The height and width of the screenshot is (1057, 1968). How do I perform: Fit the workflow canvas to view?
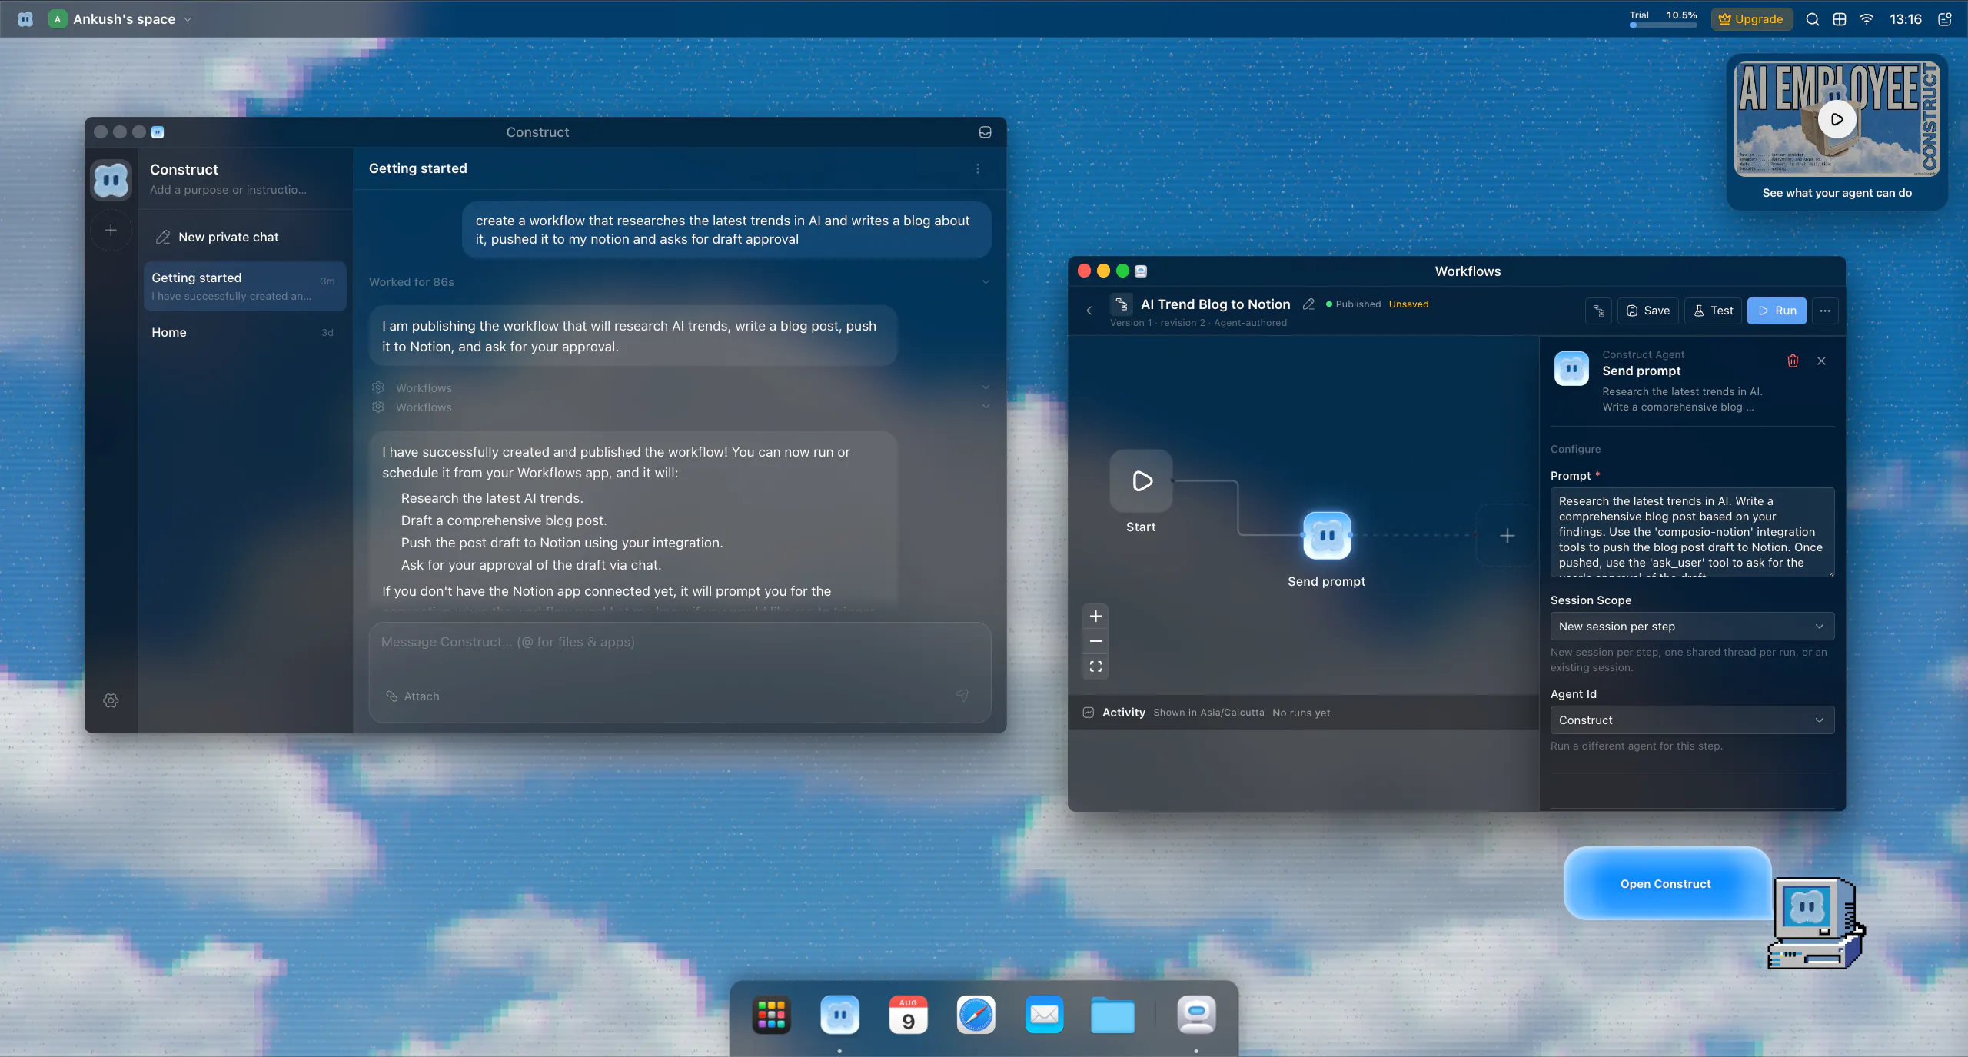tap(1096, 666)
